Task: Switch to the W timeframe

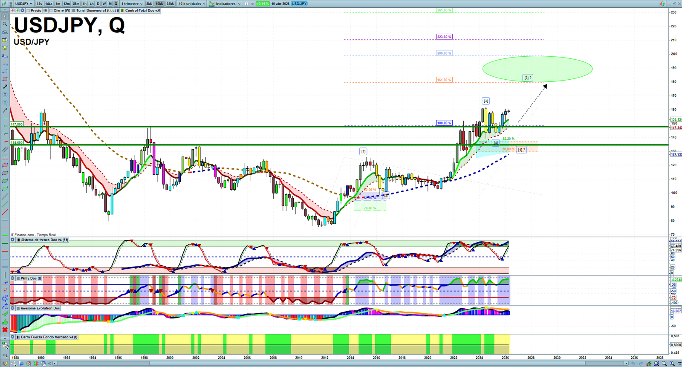Action: point(104,4)
